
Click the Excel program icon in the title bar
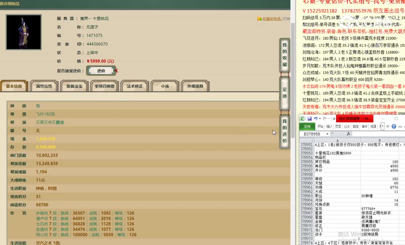point(302,118)
